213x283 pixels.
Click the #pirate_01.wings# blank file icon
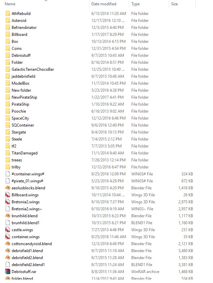(8, 181)
